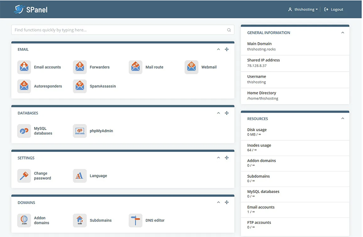Click the Disk usage entry

295,132
